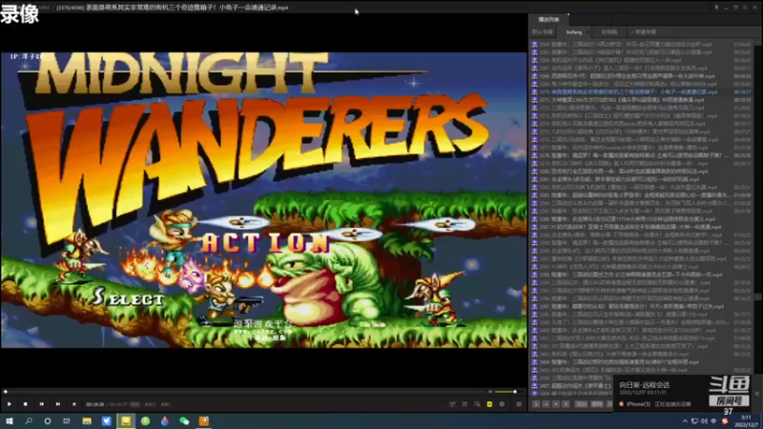Viewport: 763px width, 429px height.
Task: Close the bofang tab with its small x
Action: (588, 32)
